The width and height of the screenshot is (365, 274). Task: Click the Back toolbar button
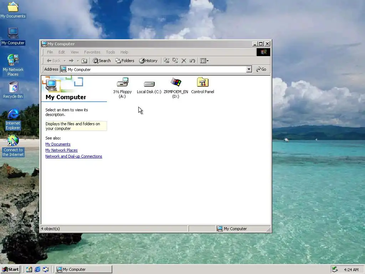pyautogui.click(x=54, y=61)
